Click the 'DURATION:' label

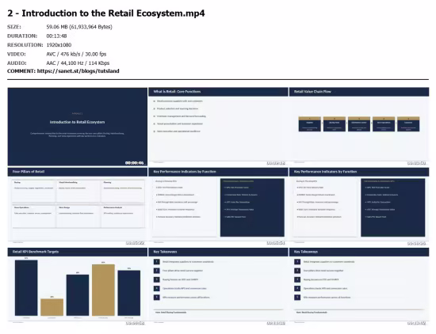pyautogui.click(x=22, y=36)
